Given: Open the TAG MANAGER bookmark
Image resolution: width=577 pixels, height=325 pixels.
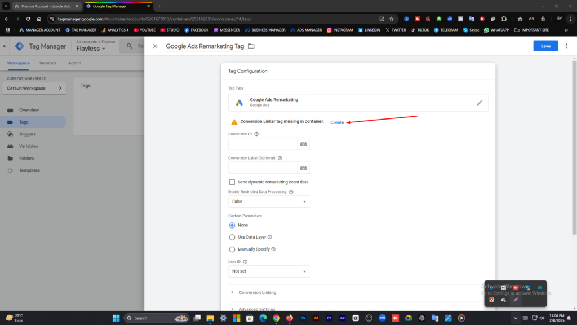Looking at the screenshot, I should (81, 30).
